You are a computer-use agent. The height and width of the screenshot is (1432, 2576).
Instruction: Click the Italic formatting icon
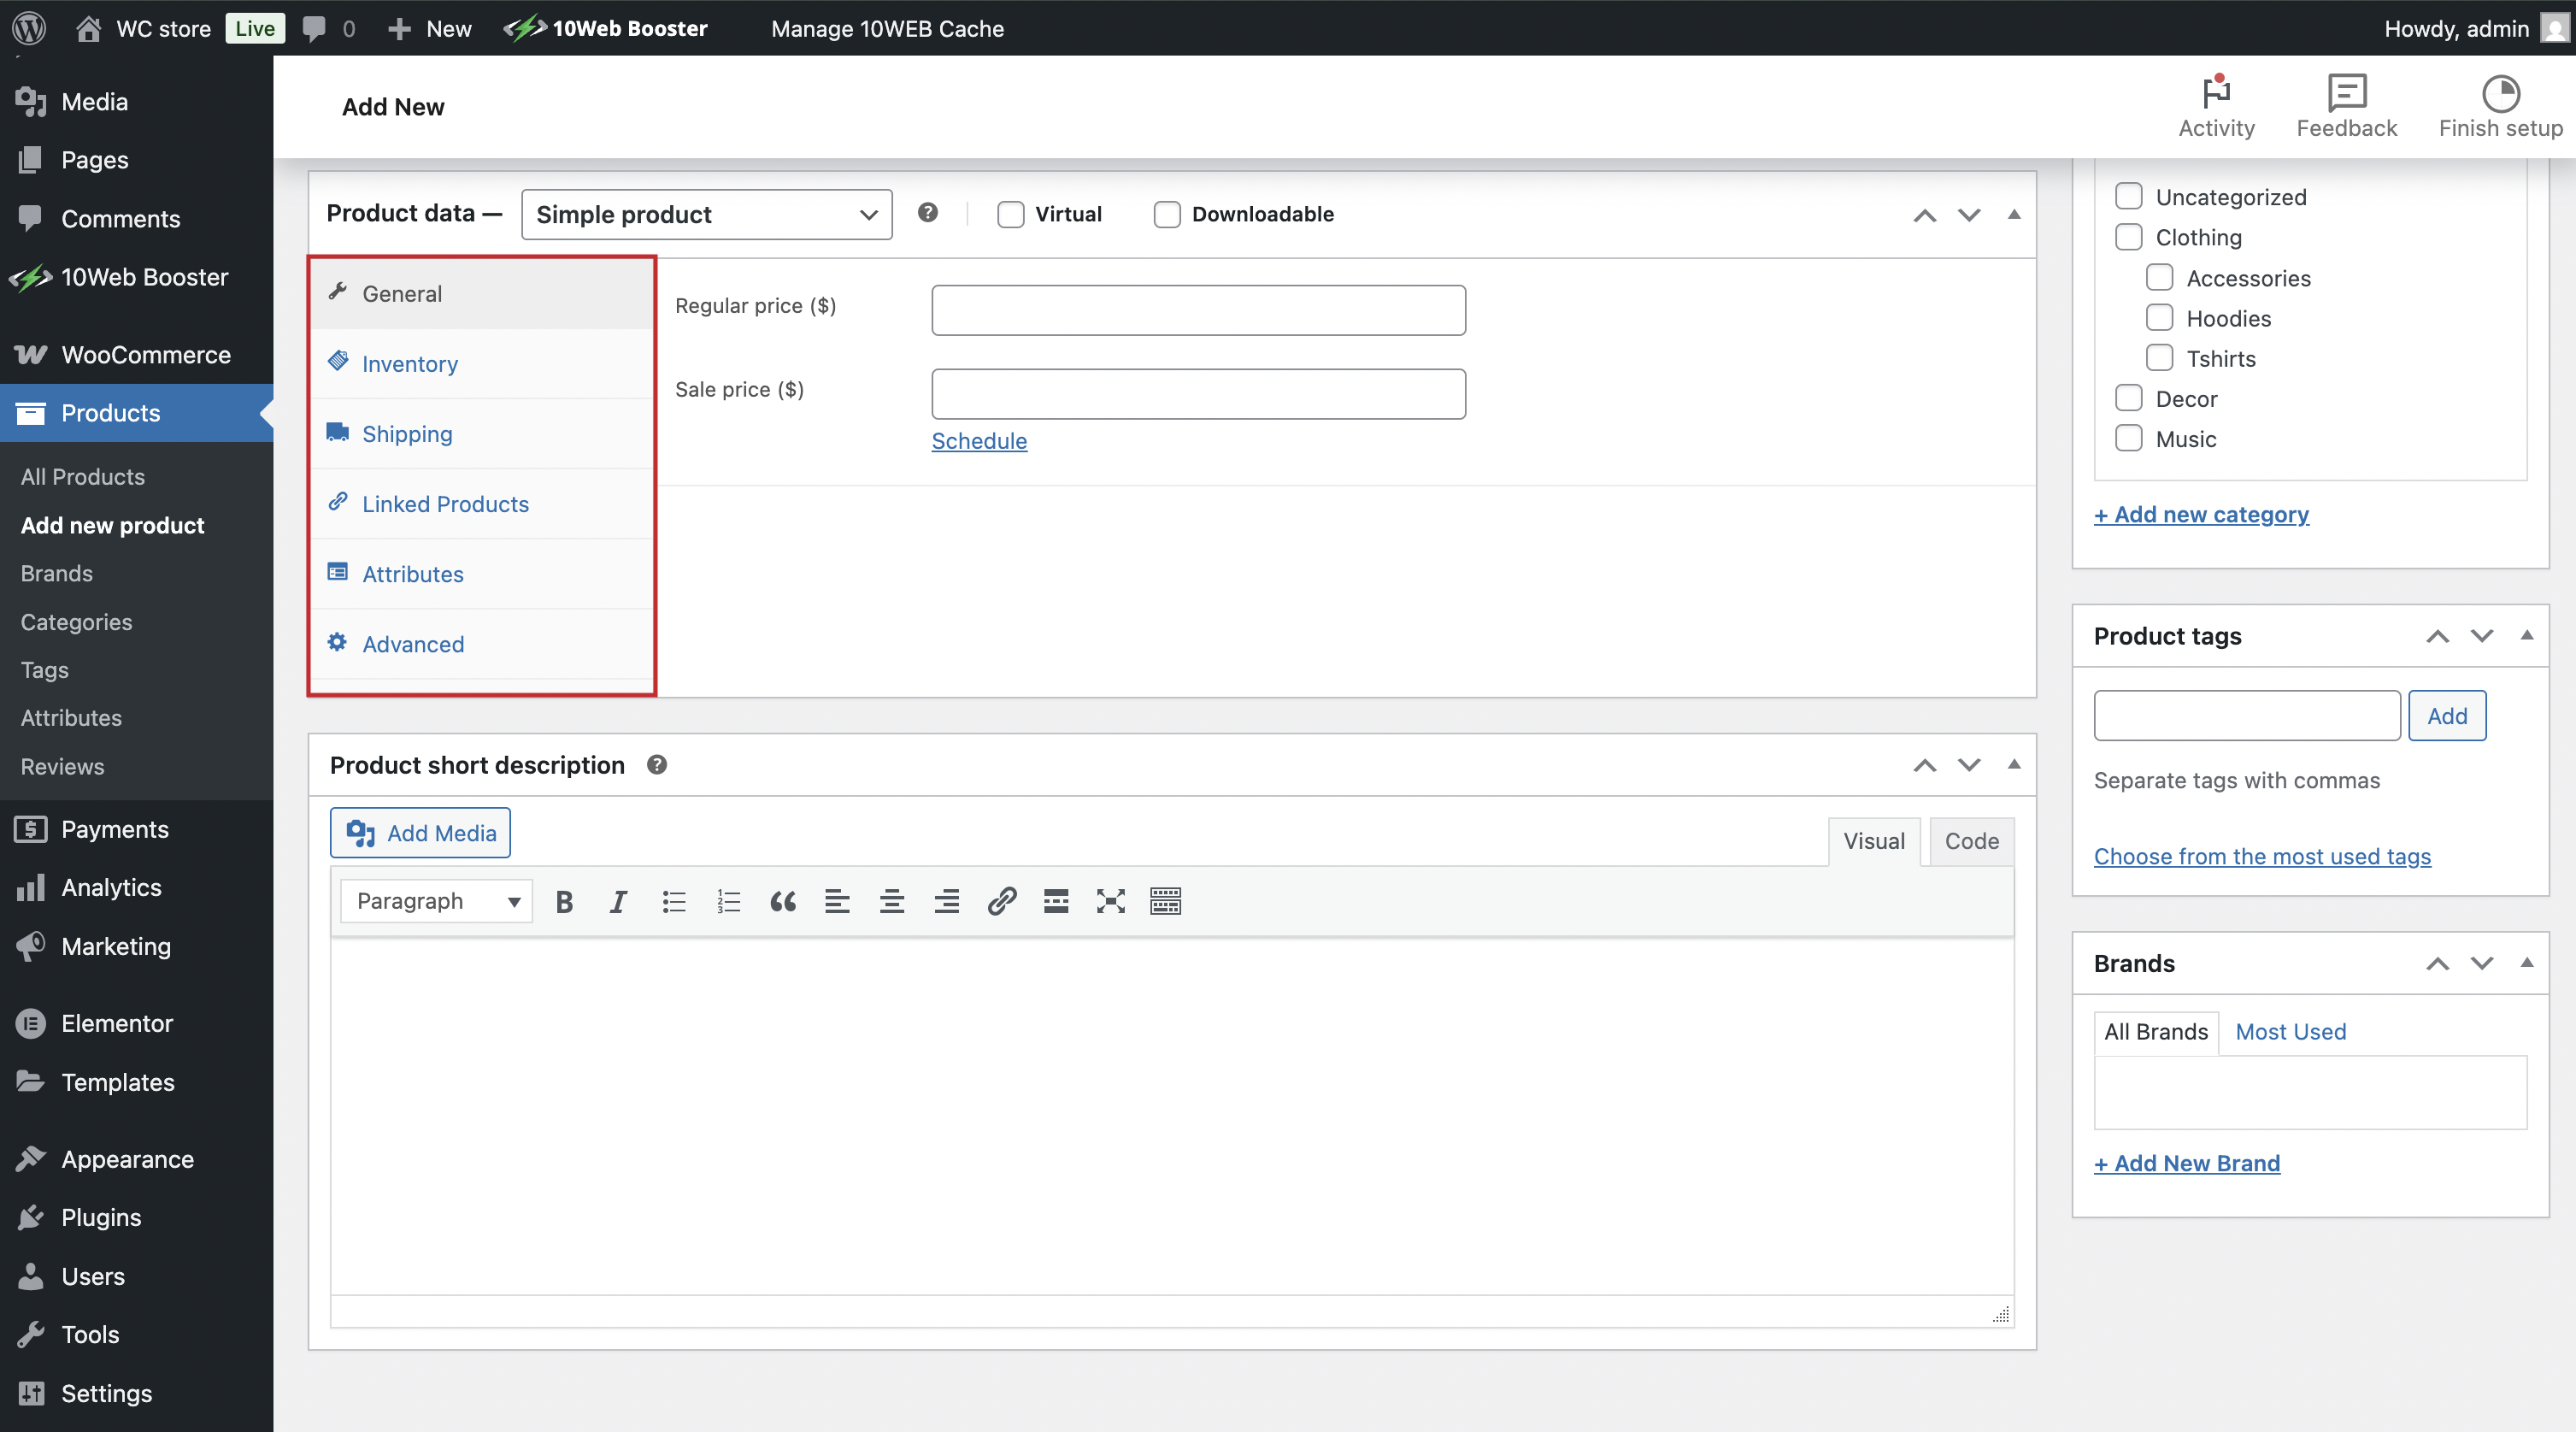click(x=618, y=902)
